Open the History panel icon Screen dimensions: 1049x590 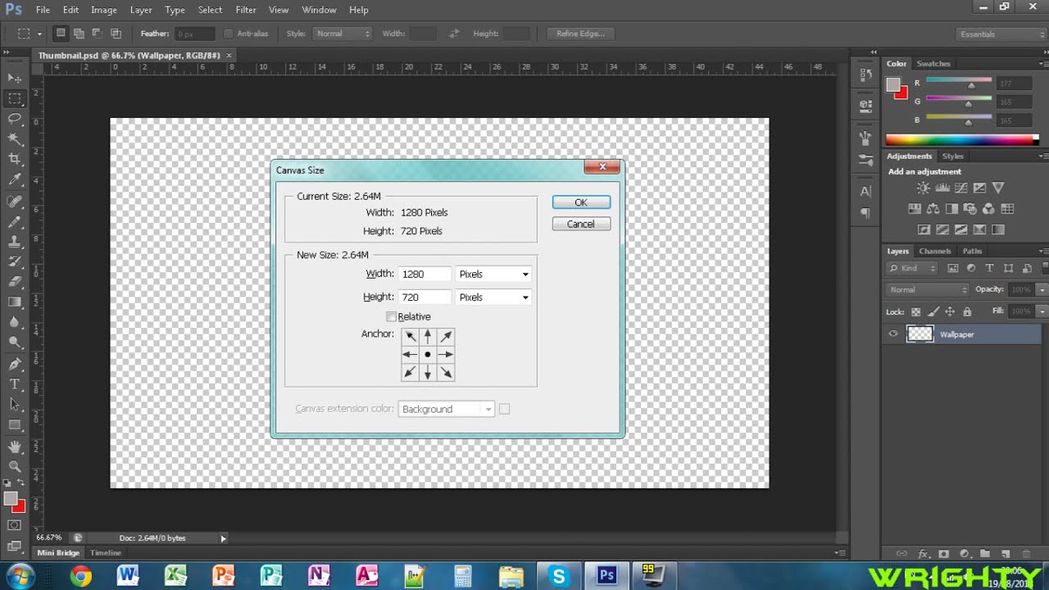865,75
